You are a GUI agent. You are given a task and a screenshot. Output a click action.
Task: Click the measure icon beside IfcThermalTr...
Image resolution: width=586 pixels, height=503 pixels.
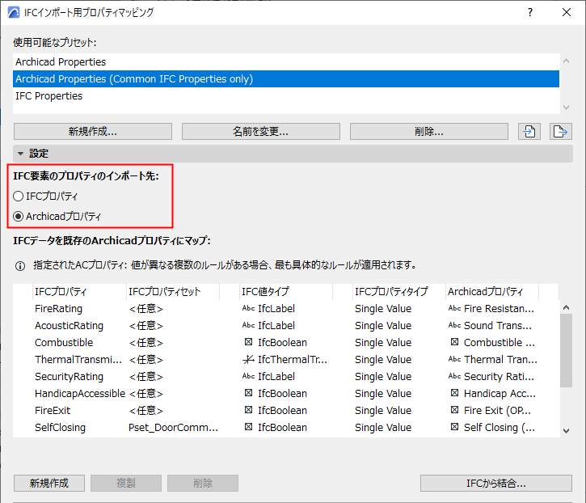click(x=248, y=359)
